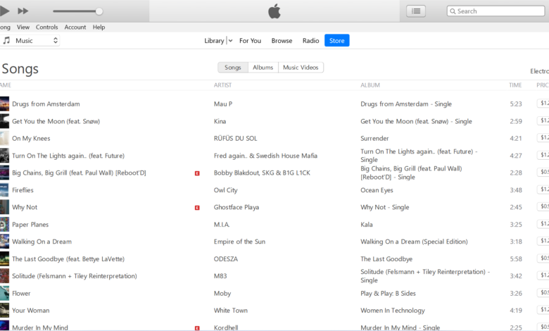Expand the Library chevron dropdown

[x=230, y=41]
